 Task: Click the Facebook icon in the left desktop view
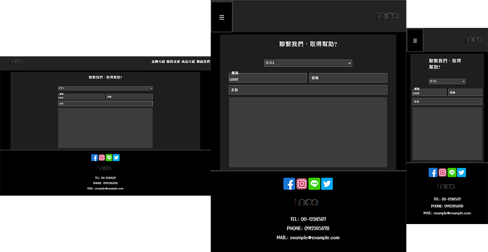pos(94,157)
